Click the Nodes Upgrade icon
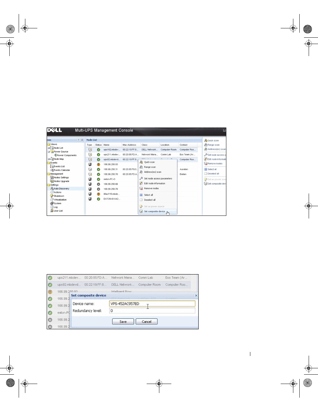Image resolution: width=318 pixels, height=412 pixels. (52, 181)
